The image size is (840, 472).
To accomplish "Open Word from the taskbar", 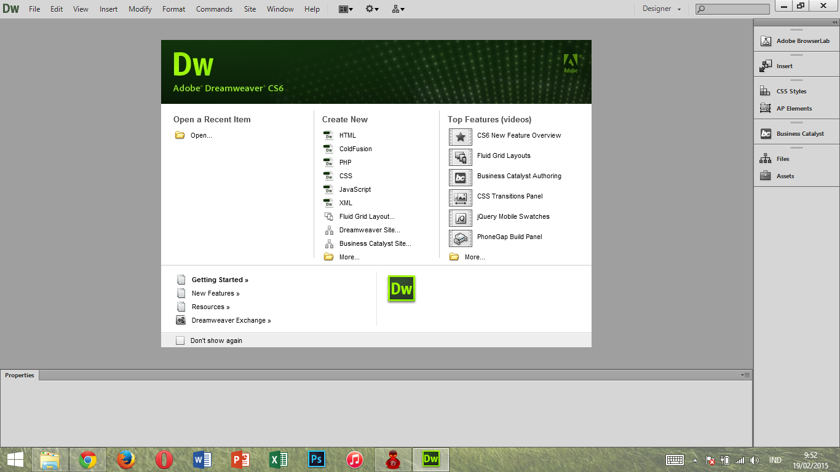I will coord(202,459).
